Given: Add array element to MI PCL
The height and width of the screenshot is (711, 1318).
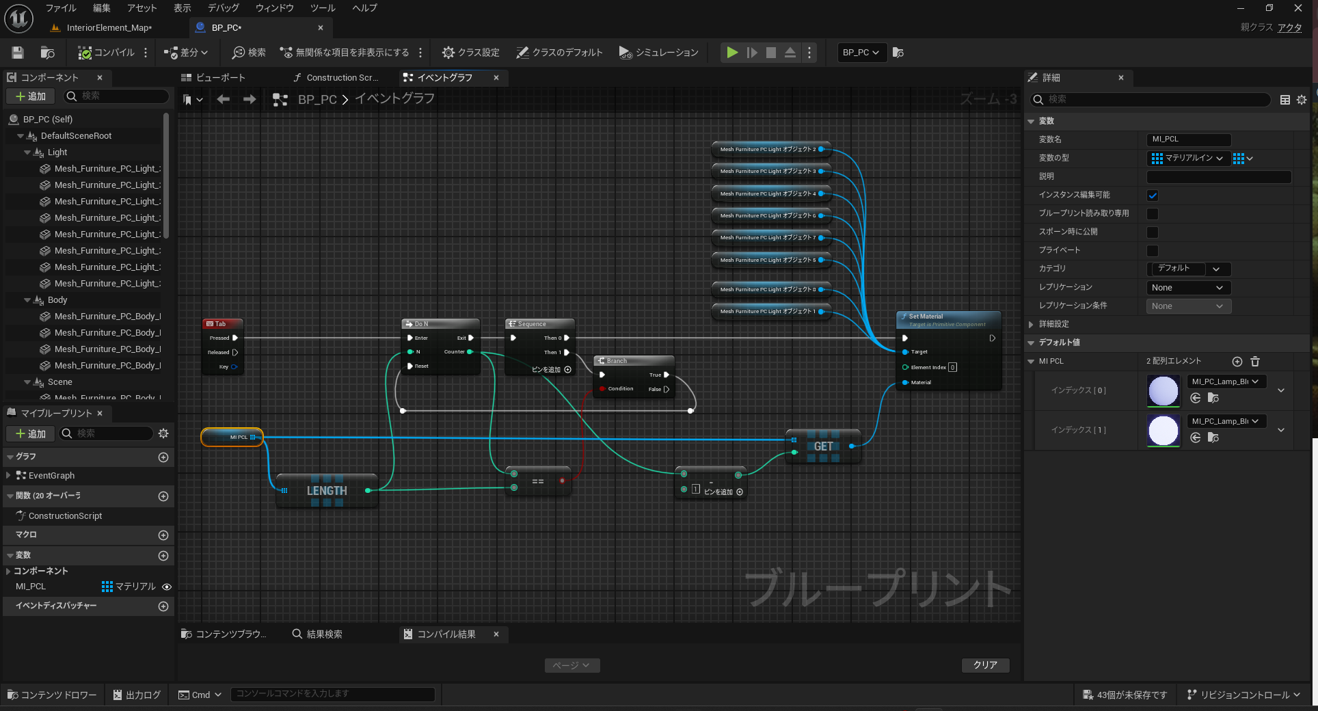Looking at the screenshot, I should coord(1237,362).
